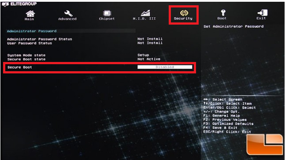This screenshot has width=285, height=160.
Task: Switch to the Advanced tab label
Action: point(67,19)
